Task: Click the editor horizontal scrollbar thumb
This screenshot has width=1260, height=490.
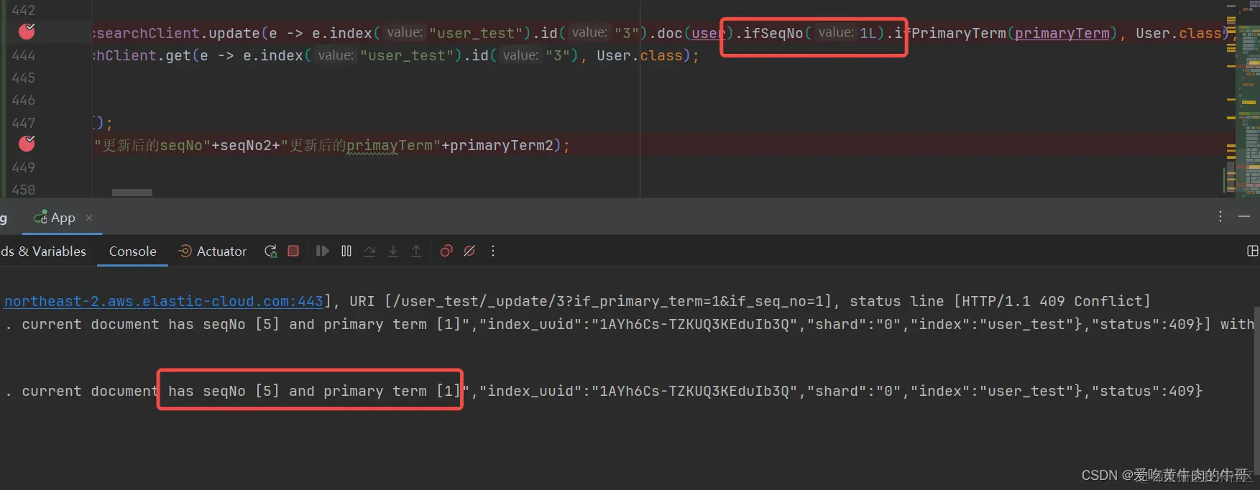Action: point(132,193)
